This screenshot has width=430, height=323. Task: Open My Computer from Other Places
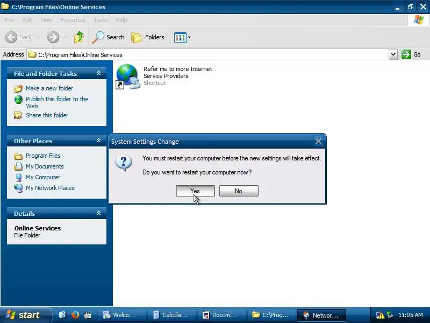pos(43,177)
